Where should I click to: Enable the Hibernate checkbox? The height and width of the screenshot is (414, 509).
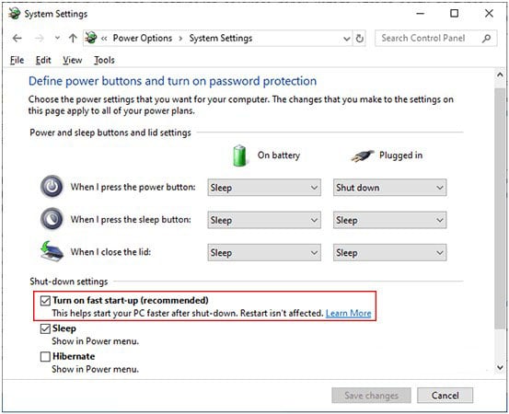45,357
